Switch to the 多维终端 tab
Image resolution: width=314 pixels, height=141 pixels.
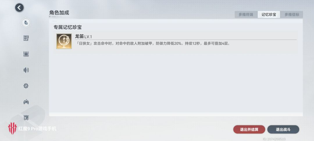pos(246,15)
